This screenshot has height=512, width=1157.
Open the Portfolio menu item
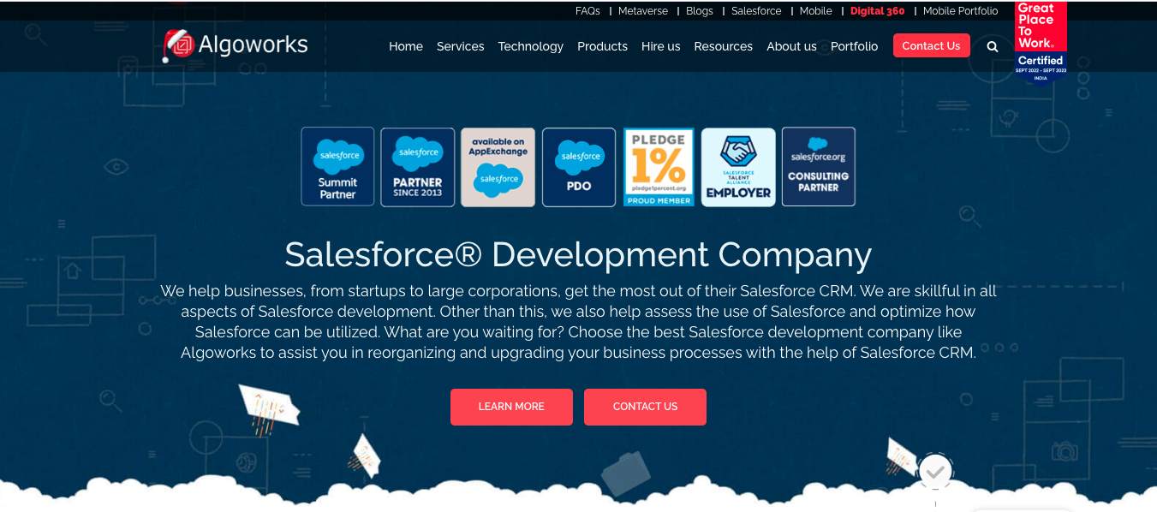(x=854, y=46)
